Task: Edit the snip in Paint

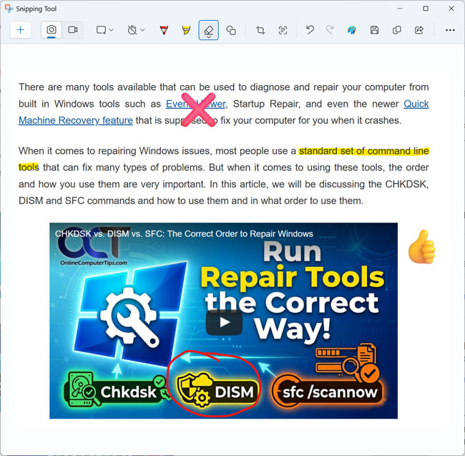Action: tap(352, 30)
